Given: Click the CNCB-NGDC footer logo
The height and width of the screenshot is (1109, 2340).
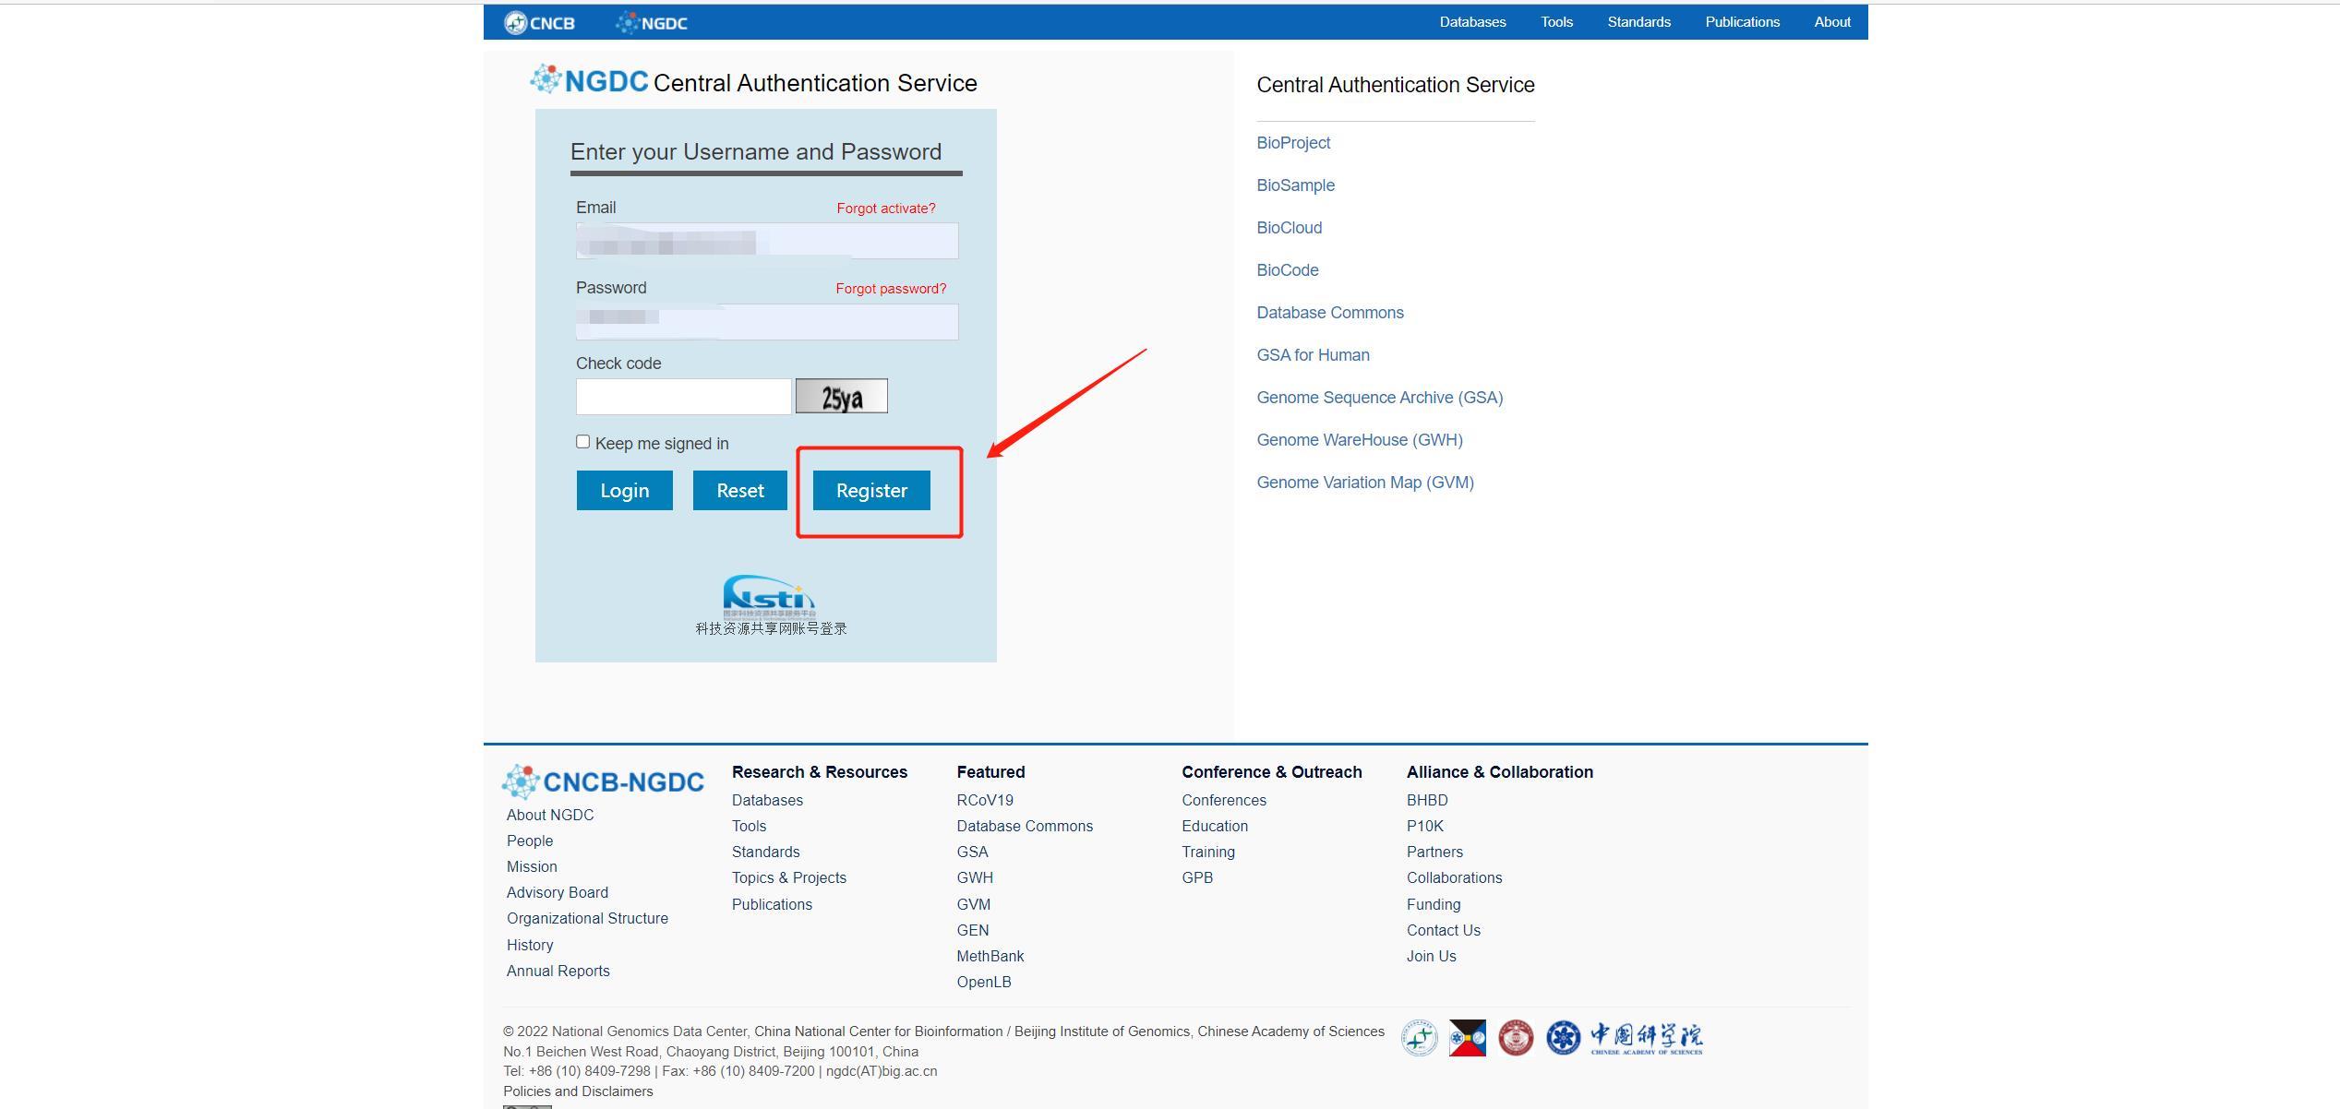Looking at the screenshot, I should 603,781.
